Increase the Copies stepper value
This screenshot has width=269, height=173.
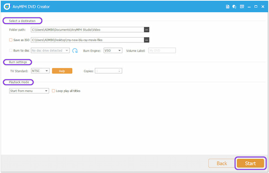coord(119,70)
